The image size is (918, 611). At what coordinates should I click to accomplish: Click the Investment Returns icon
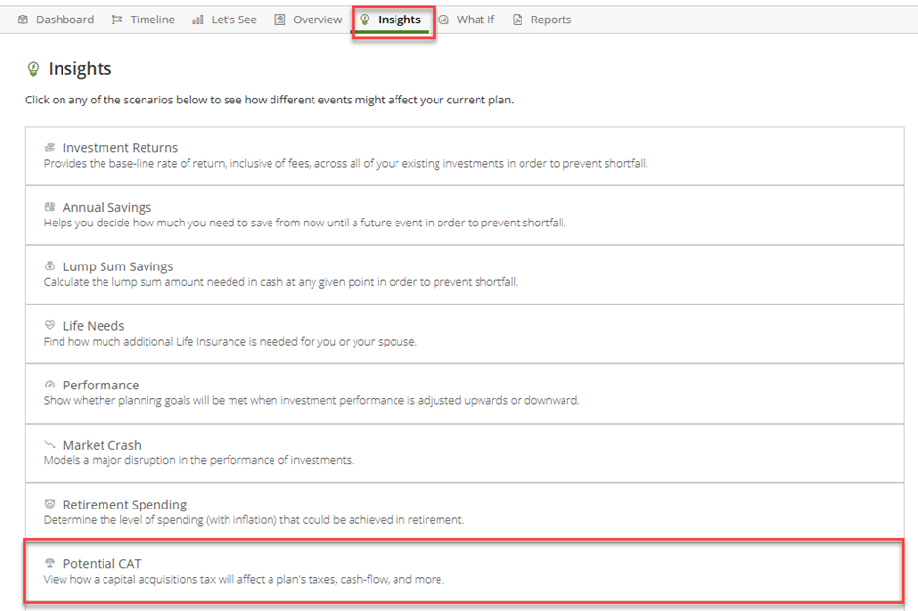(x=50, y=147)
